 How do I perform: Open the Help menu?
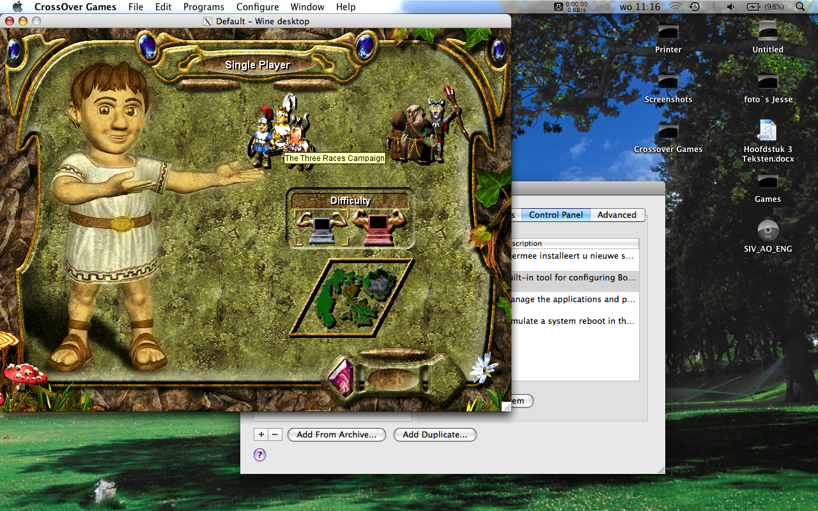346,7
